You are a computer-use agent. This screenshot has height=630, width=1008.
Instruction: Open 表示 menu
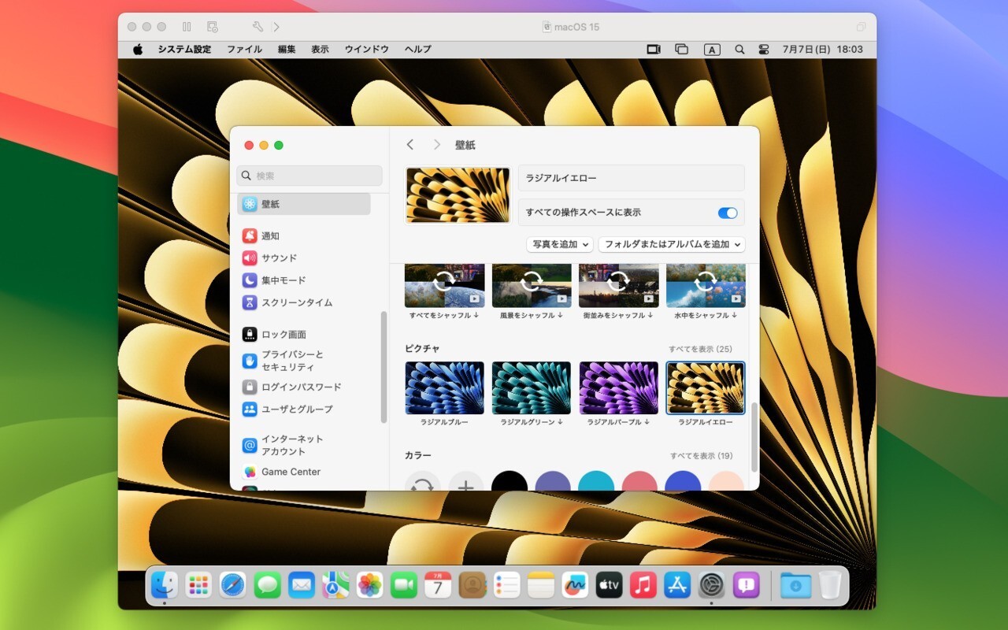(x=320, y=49)
